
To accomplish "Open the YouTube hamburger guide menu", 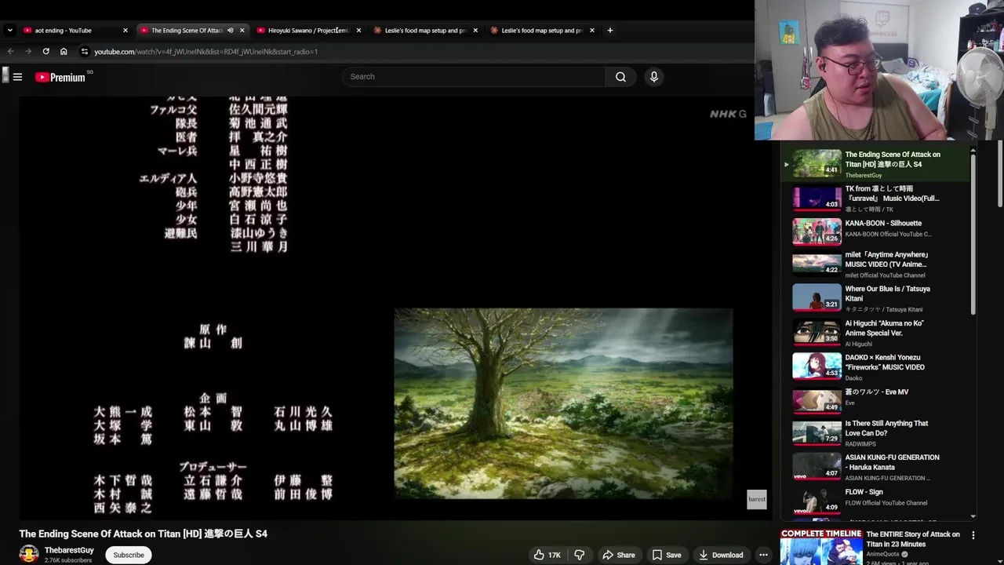I will tap(17, 77).
